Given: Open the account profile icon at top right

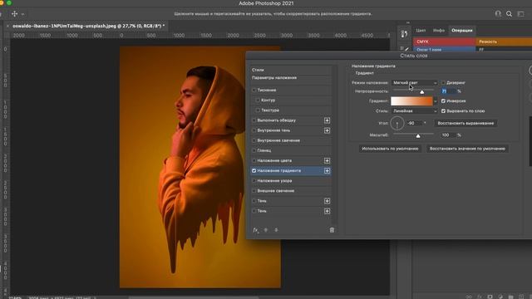Looking at the screenshot, I should pos(498,14).
